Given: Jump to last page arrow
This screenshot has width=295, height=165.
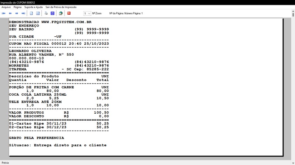Looking at the screenshot, I should pyautogui.click(x=23, y=13).
